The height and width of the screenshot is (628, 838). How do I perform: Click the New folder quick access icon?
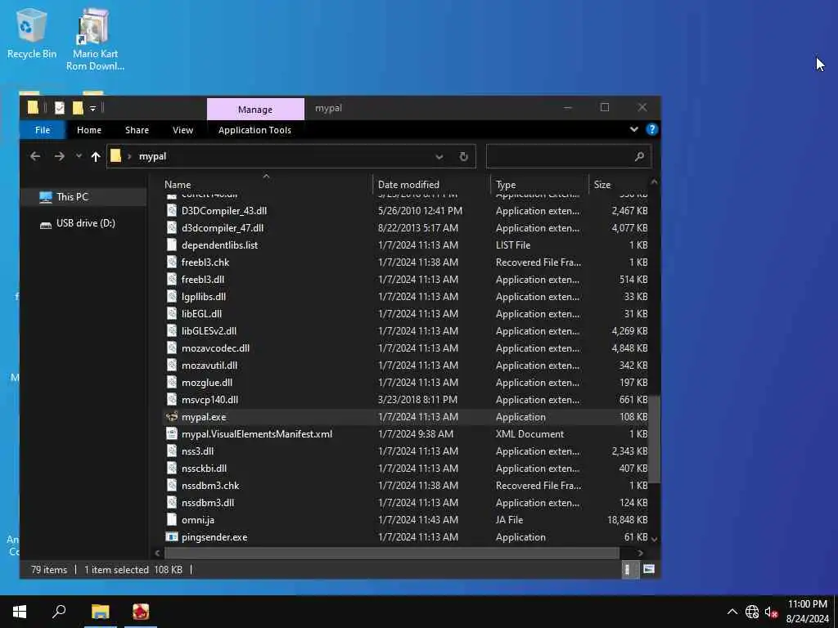pos(78,108)
